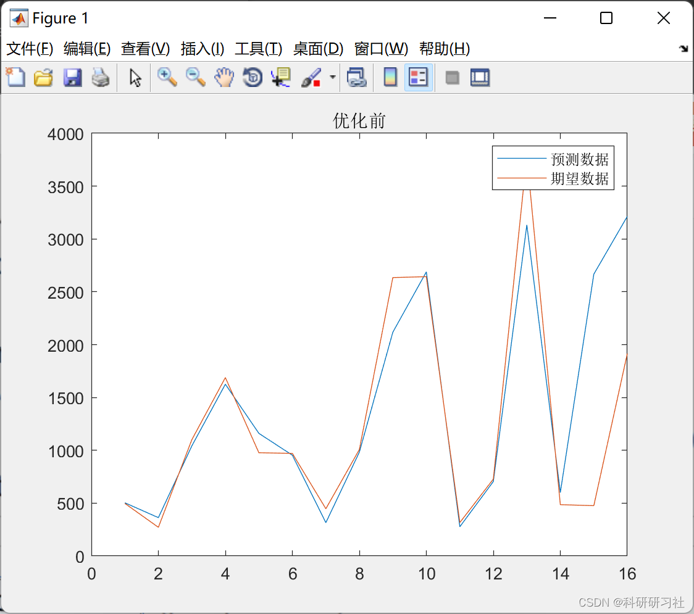Open the 编辑(E) menu
This screenshot has width=694, height=614.
pyautogui.click(x=86, y=49)
